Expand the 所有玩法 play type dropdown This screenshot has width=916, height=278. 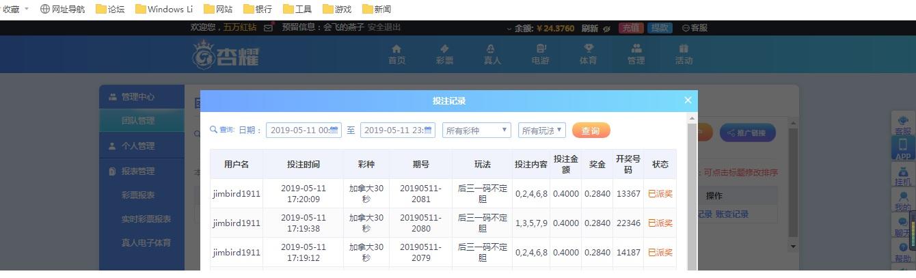tap(542, 130)
